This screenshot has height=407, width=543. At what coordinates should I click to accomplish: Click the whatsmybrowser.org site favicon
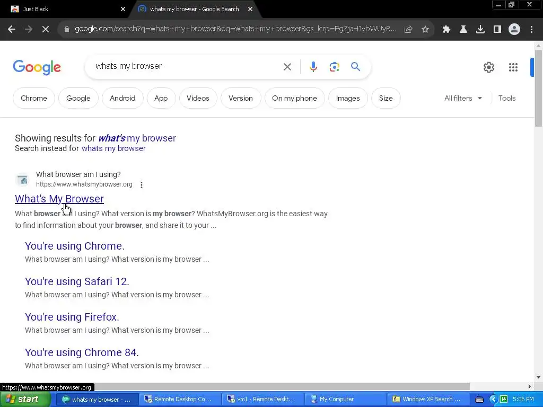point(22,180)
